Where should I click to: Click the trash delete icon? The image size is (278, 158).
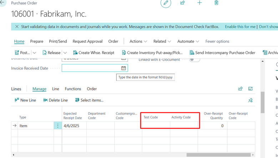pyautogui.click(x=216, y=3)
